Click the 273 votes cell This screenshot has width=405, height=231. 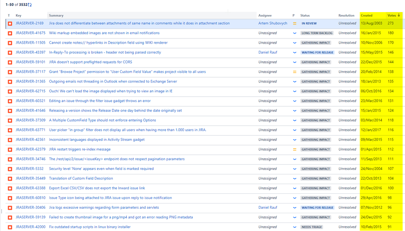(x=390, y=23)
